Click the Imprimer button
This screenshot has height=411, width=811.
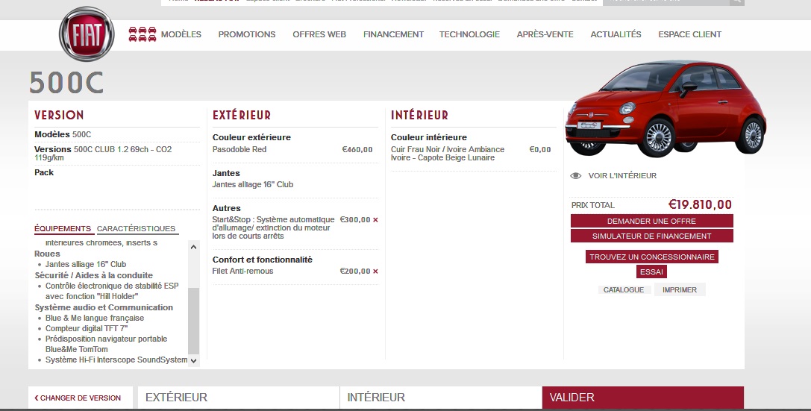(x=680, y=289)
